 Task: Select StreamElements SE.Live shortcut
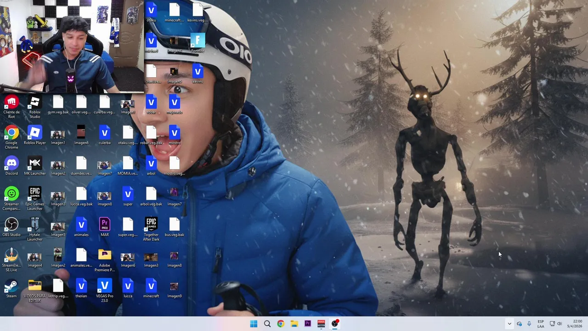coord(11,260)
